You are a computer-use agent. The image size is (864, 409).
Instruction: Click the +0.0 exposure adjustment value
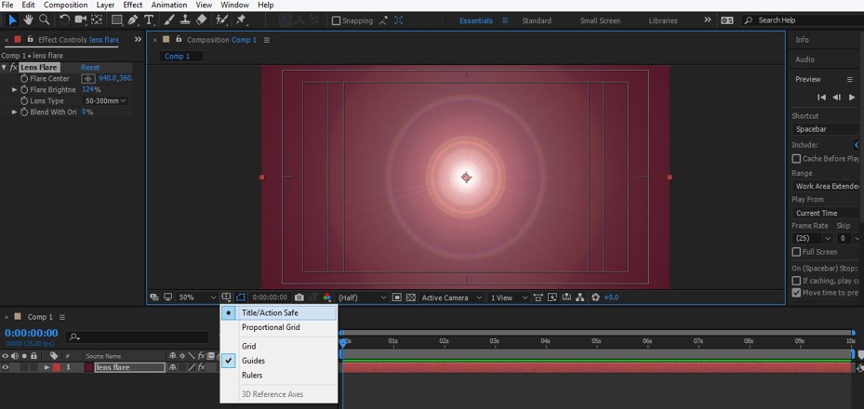pos(611,297)
